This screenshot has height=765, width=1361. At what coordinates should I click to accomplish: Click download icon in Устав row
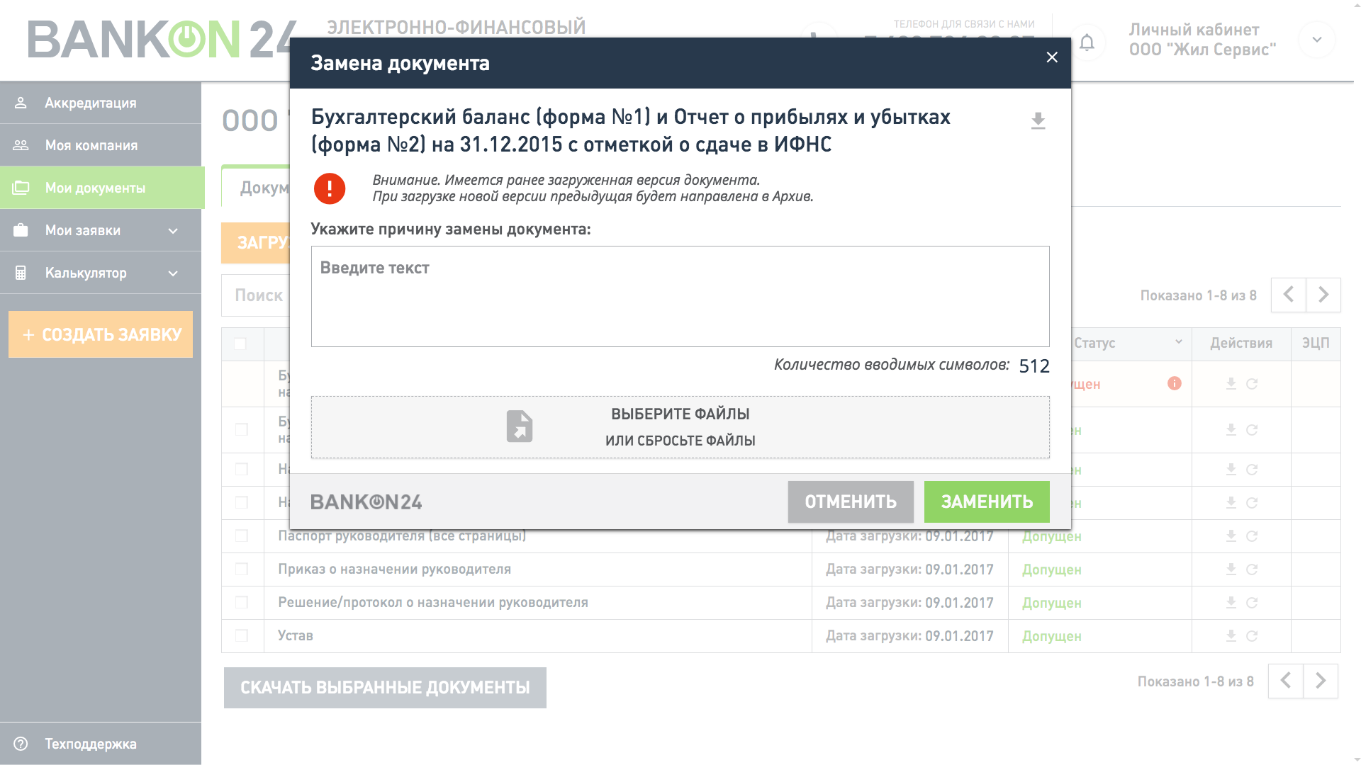coord(1231,636)
